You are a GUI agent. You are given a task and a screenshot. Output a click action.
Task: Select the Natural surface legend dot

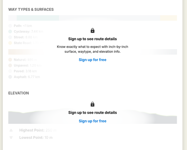pyautogui.click(x=10, y=60)
